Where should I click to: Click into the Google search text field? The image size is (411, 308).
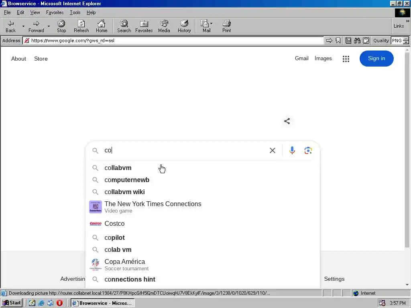click(185, 150)
